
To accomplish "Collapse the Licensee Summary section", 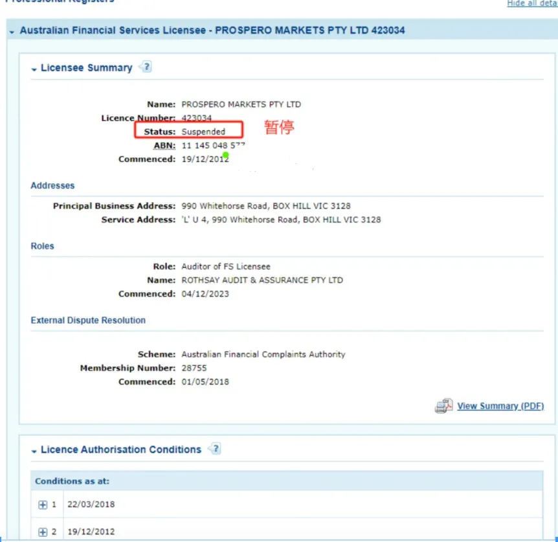I will [x=34, y=69].
